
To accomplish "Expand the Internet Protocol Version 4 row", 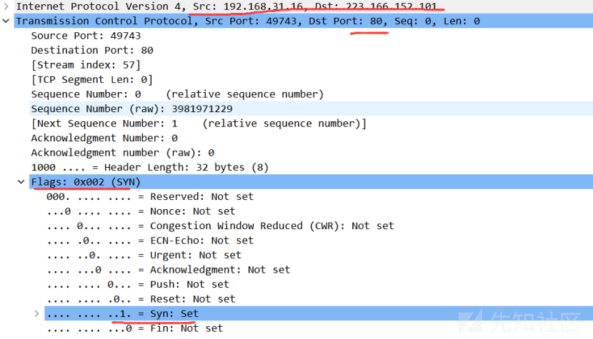I will [6, 6].
